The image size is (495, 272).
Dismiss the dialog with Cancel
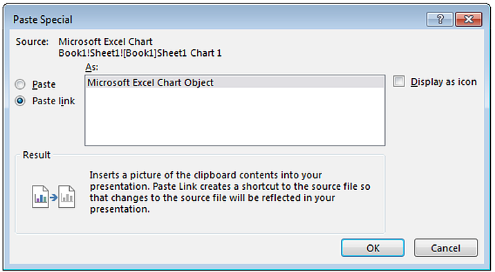click(446, 248)
